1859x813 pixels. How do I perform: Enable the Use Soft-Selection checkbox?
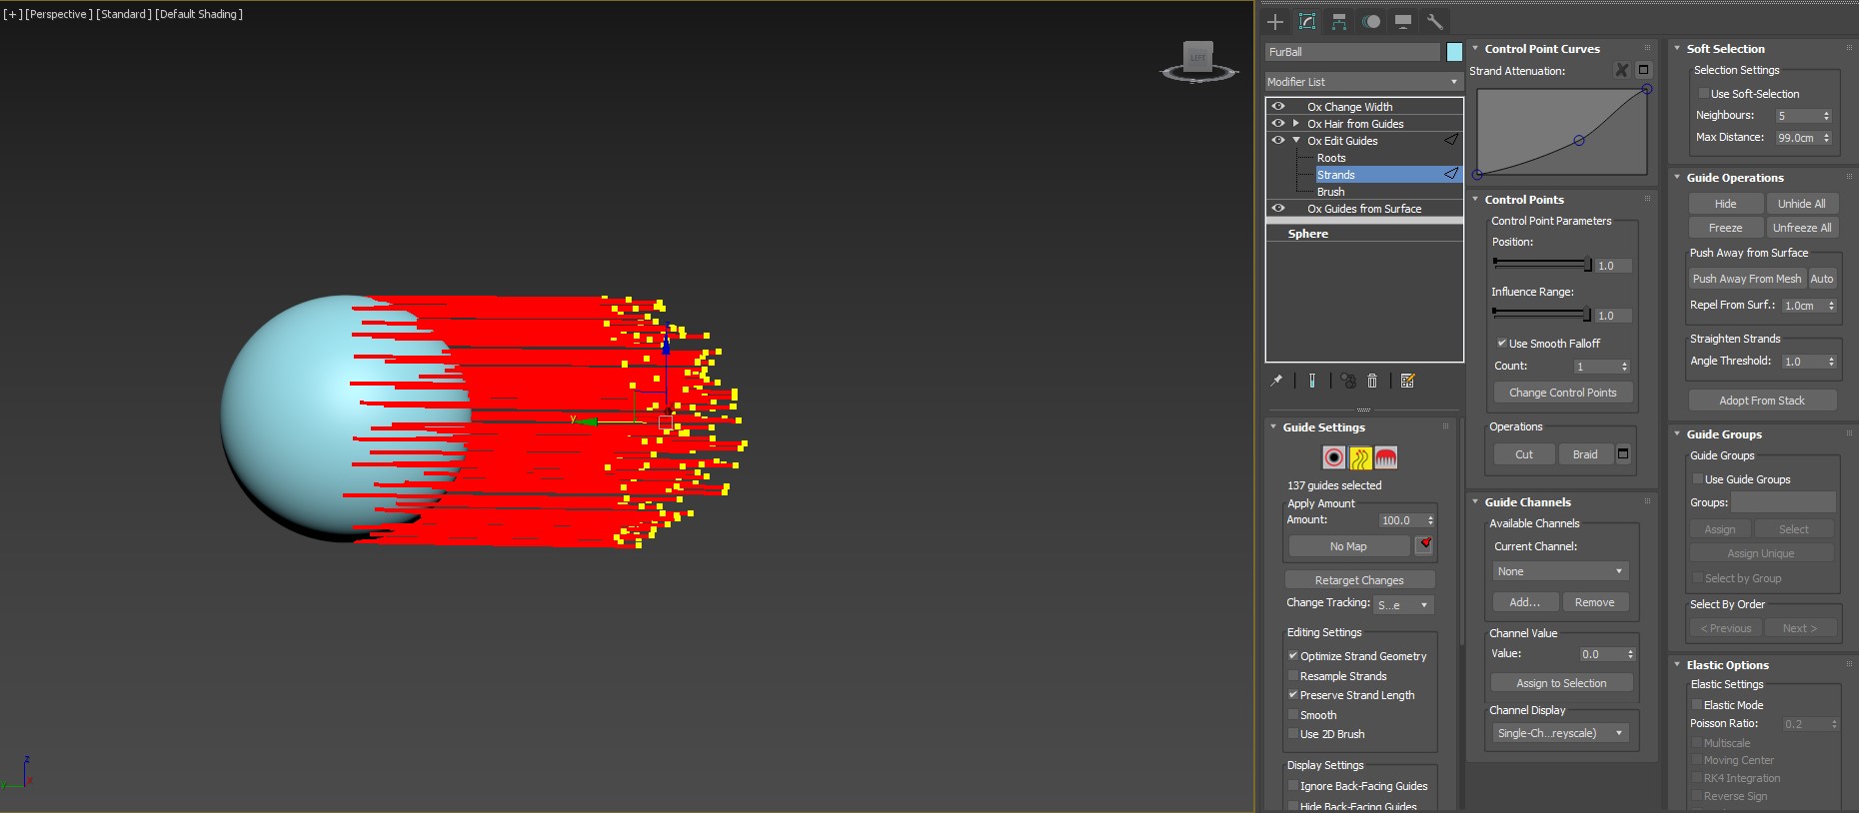pyautogui.click(x=1704, y=94)
